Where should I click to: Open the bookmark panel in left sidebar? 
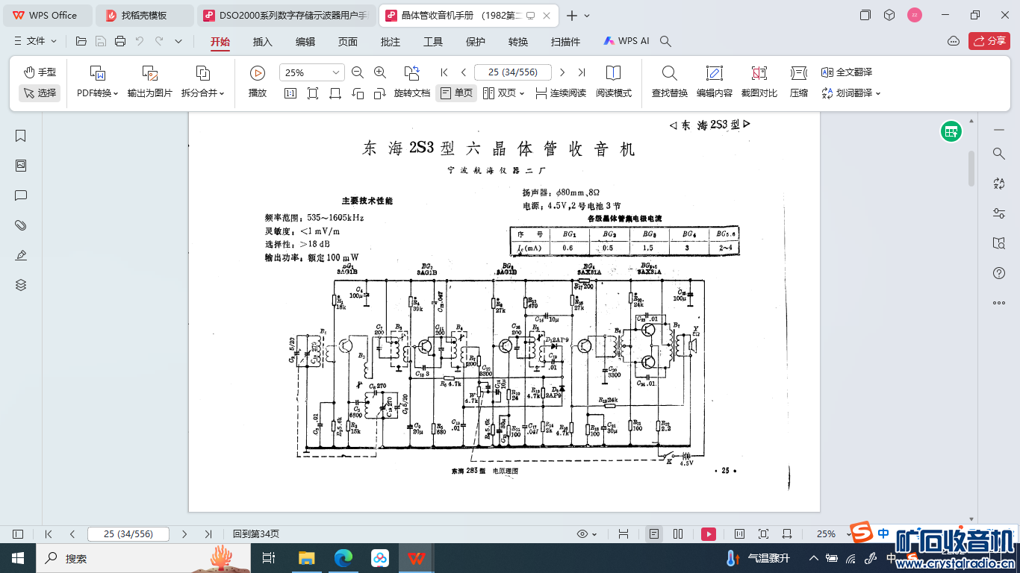(21, 136)
